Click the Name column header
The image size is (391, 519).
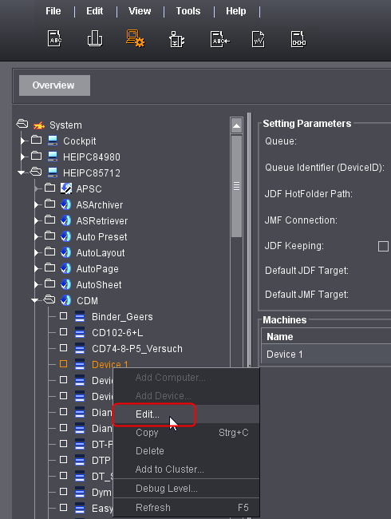click(x=326, y=337)
